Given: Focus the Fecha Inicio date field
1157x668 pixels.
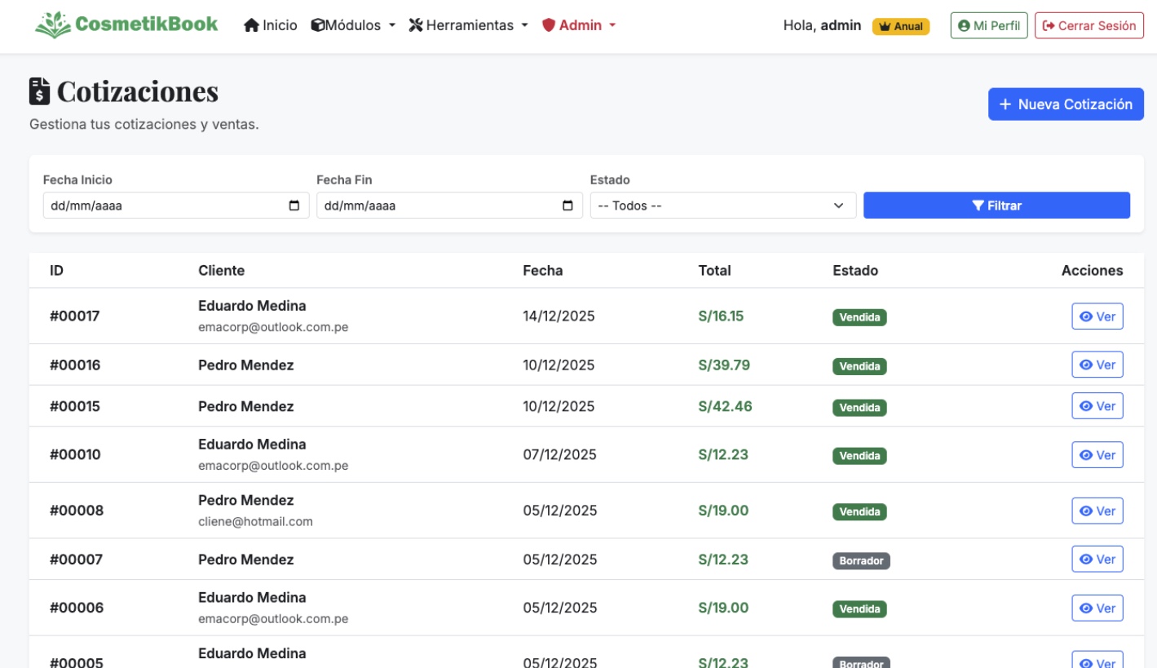Looking at the screenshot, I should pyautogui.click(x=163, y=206).
